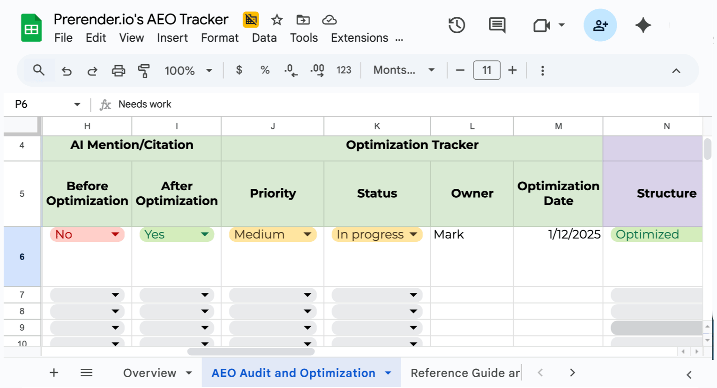Print the spreadsheet

119,71
